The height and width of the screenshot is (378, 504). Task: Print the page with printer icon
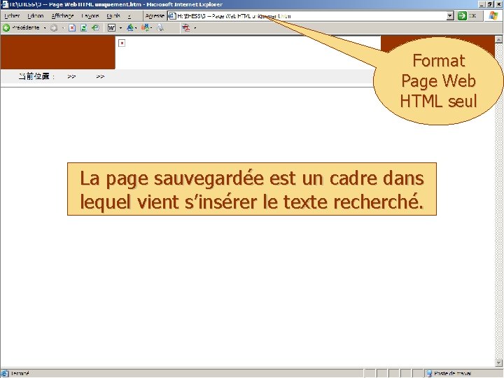point(160,28)
